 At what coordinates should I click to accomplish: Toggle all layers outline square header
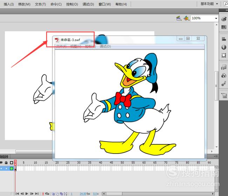(x=12, y=163)
